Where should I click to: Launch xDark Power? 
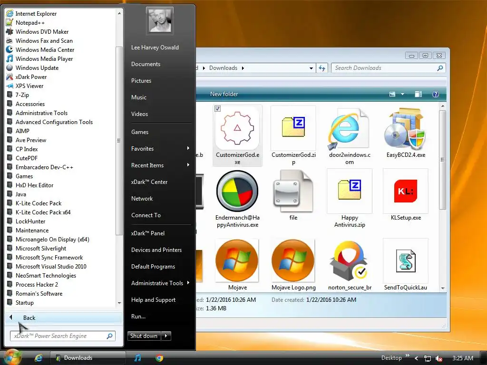[x=27, y=77]
